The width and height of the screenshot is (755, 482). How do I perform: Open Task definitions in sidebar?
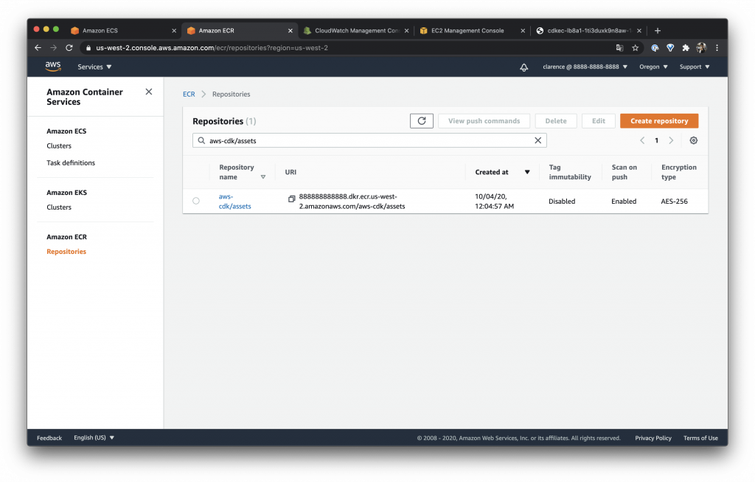click(x=71, y=162)
